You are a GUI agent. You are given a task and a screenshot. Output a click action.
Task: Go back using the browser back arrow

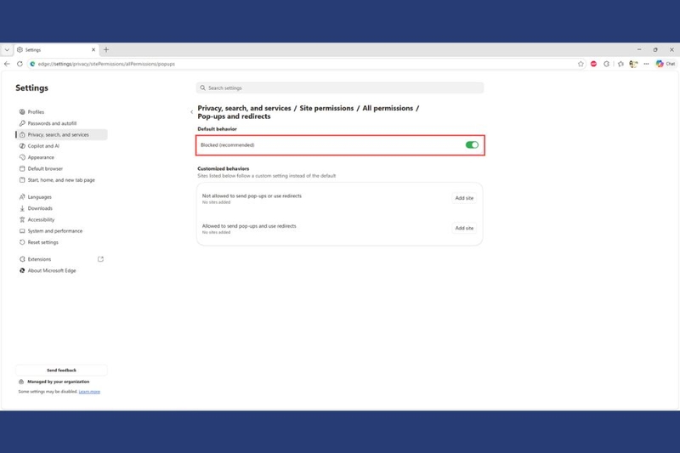coord(7,64)
